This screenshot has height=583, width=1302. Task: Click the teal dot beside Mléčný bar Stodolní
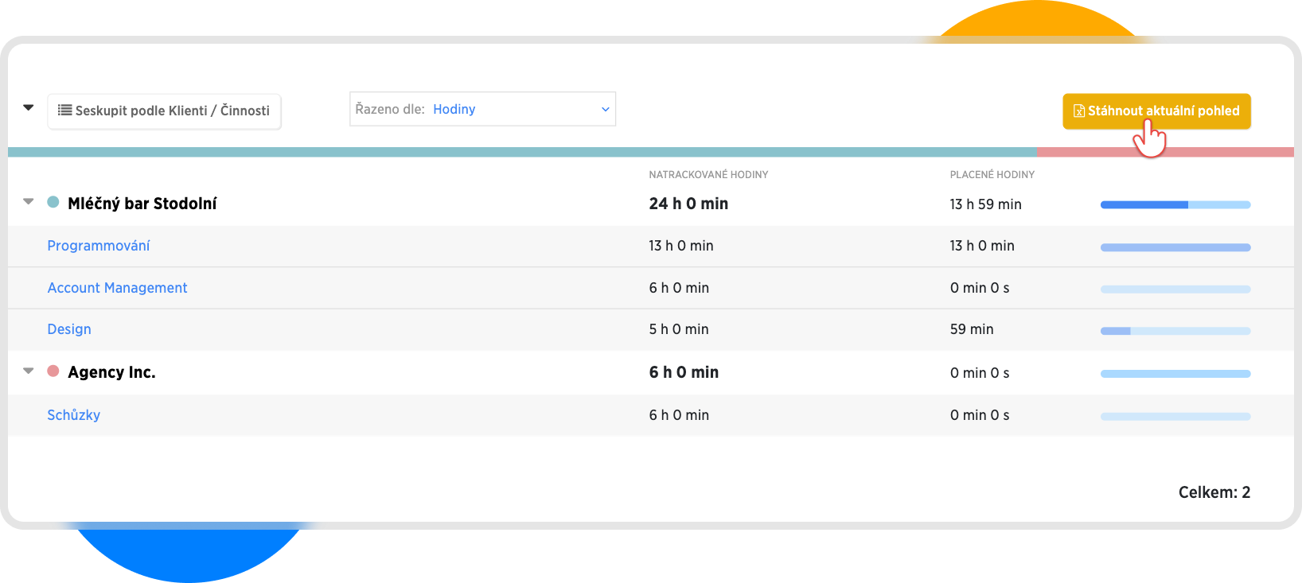pos(53,202)
